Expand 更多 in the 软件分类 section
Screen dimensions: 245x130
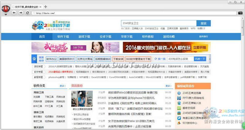(x=63, y=86)
